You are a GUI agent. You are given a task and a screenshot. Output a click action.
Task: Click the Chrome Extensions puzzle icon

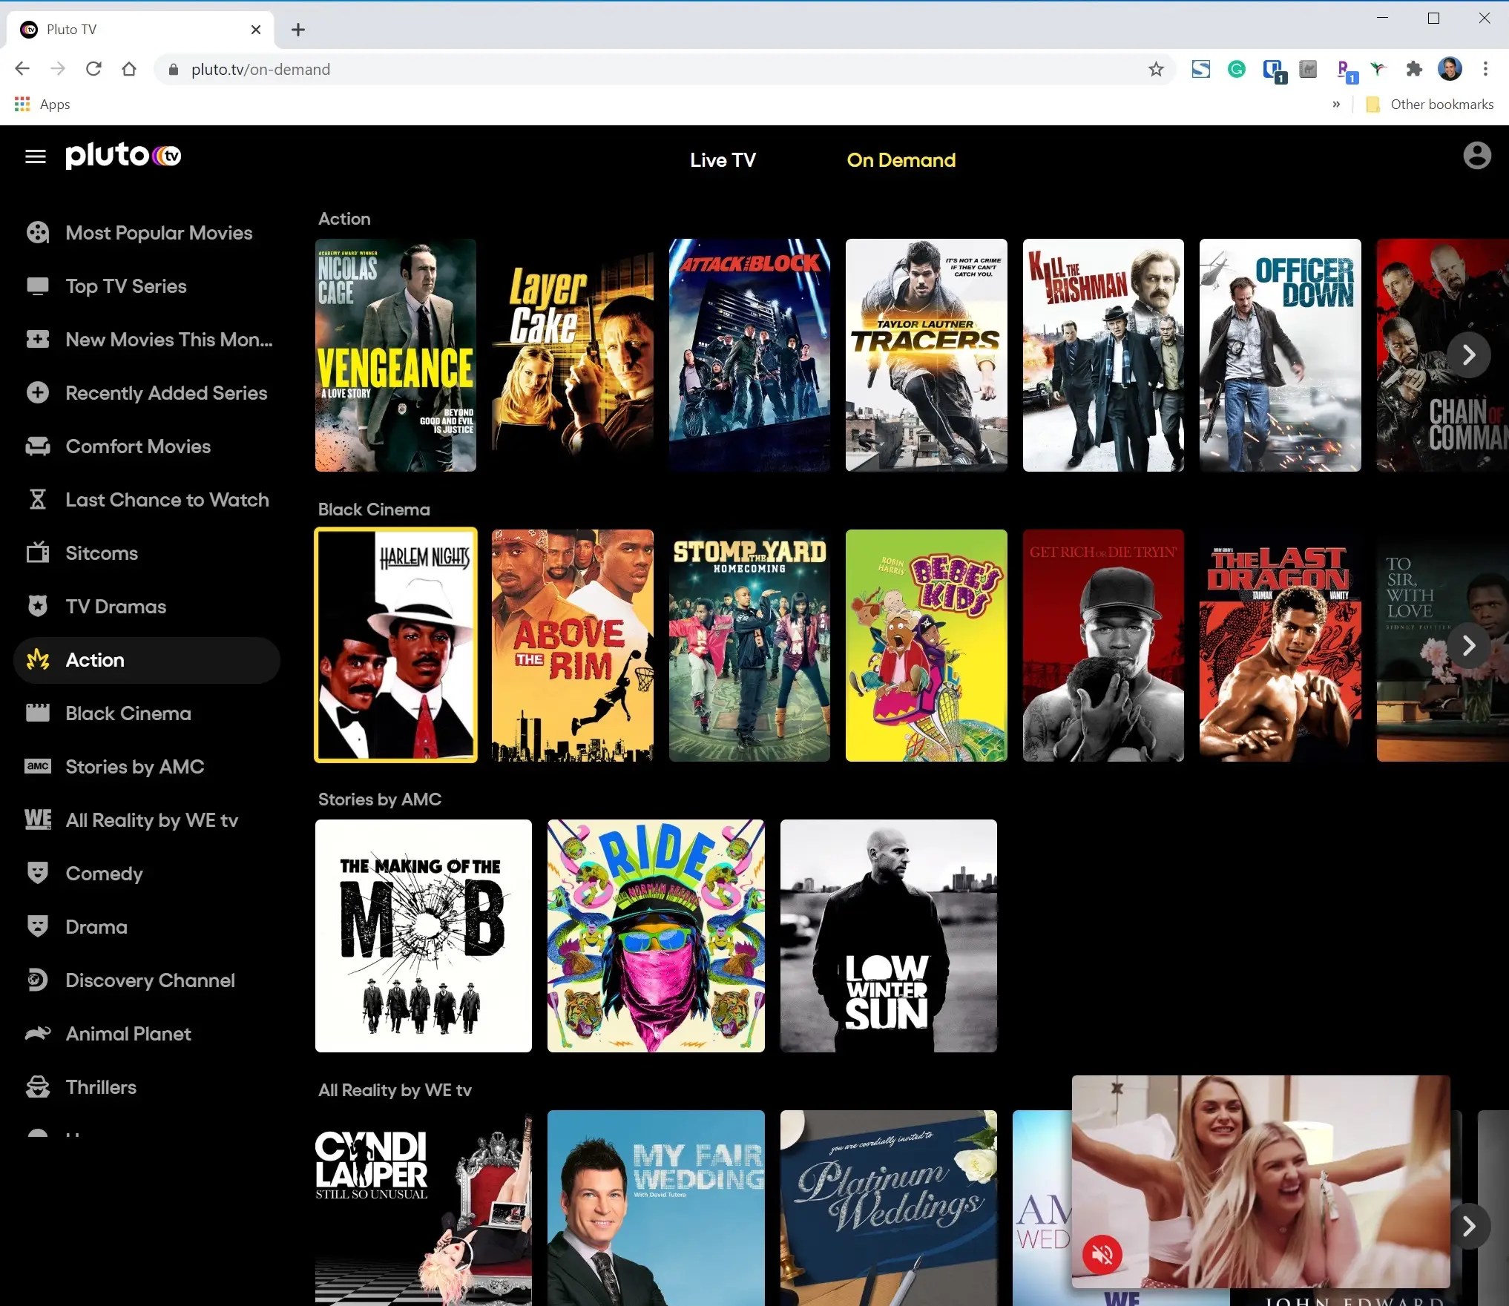point(1414,70)
